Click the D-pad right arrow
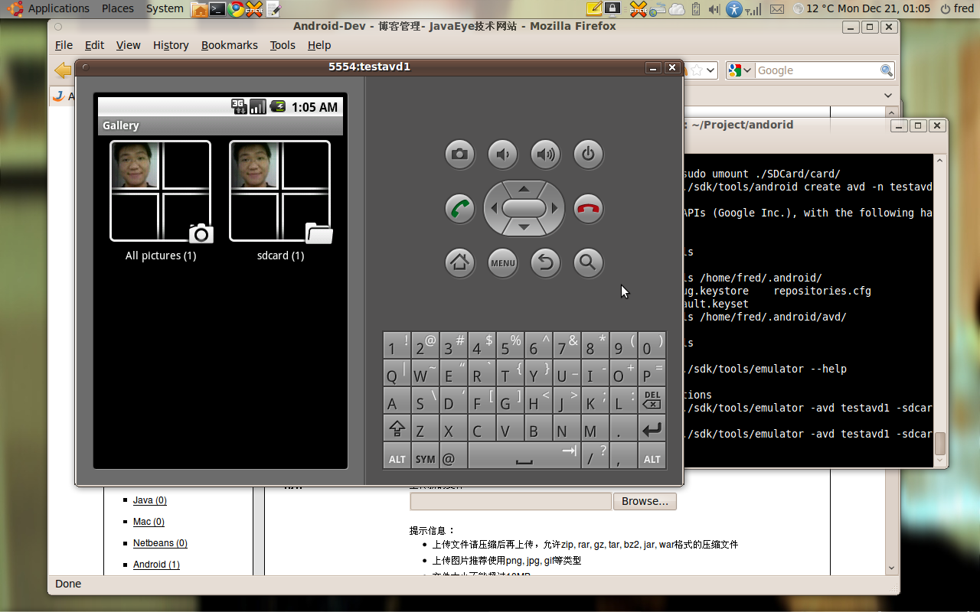The image size is (980, 612). (x=554, y=208)
